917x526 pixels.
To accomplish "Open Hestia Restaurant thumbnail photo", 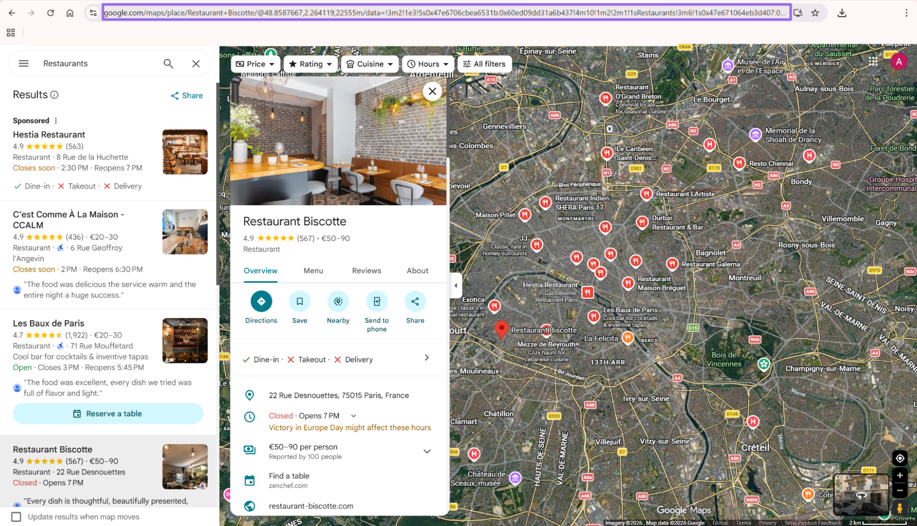I will [x=185, y=152].
